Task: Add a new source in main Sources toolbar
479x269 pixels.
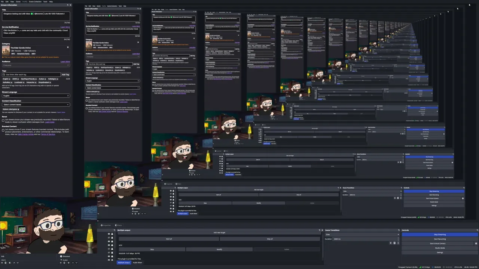Action: (61, 263)
